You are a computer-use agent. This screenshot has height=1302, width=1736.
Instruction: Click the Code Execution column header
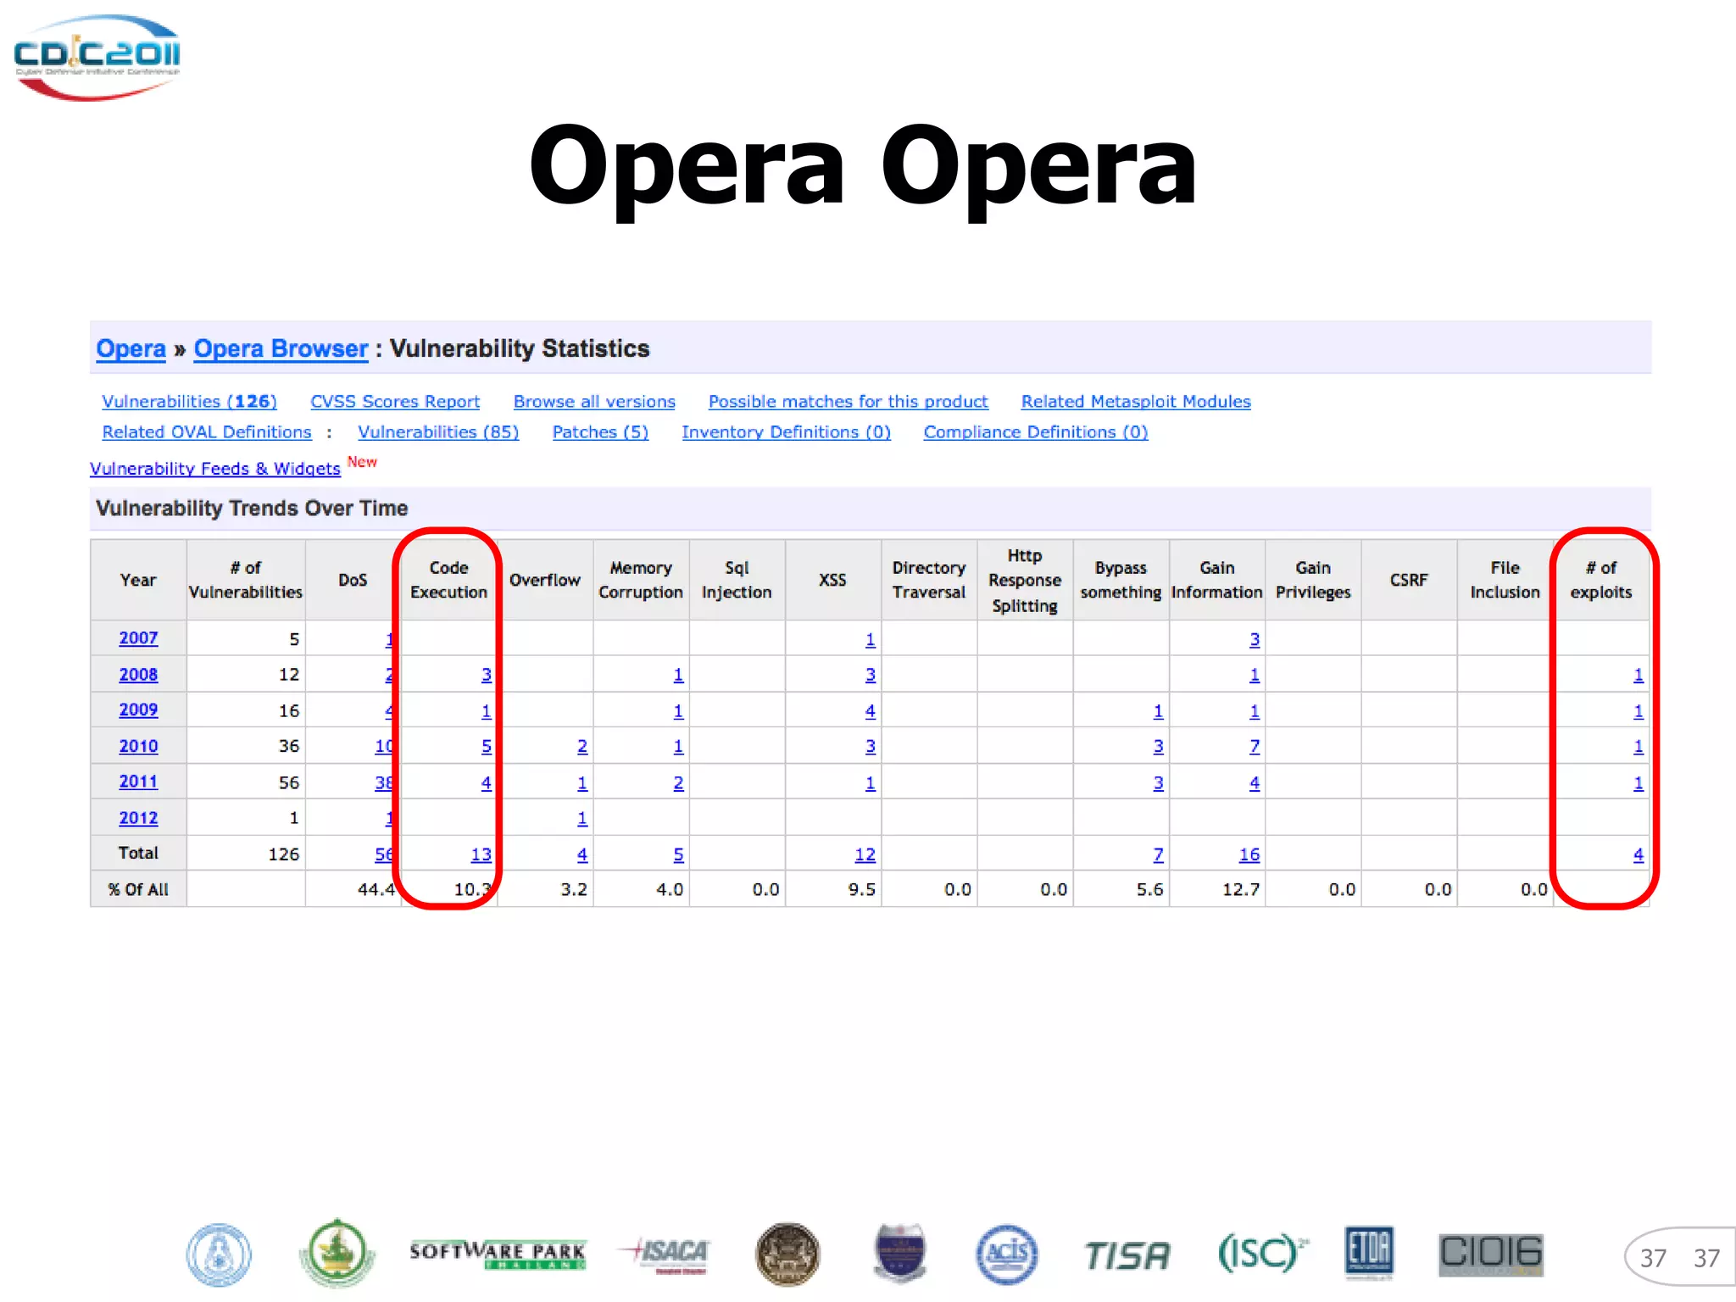[x=448, y=580]
